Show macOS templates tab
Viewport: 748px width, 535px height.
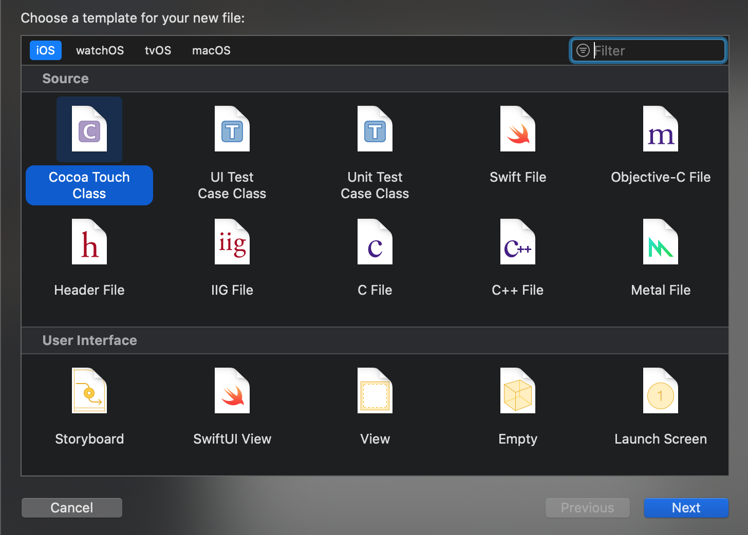tap(211, 50)
